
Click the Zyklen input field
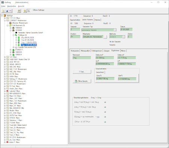(x=130, y=37)
